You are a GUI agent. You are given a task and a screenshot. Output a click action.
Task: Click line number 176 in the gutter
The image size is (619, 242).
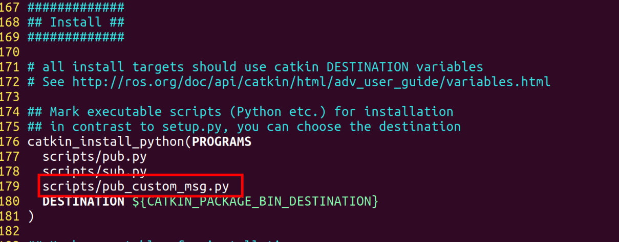[11, 141]
